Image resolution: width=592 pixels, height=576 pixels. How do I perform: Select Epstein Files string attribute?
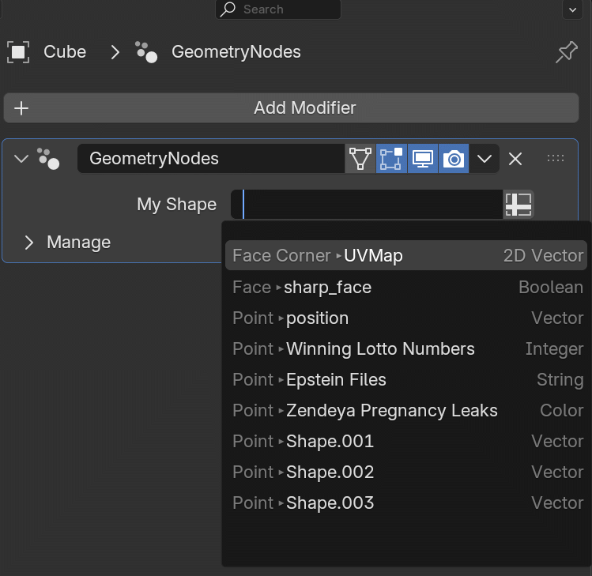click(406, 380)
